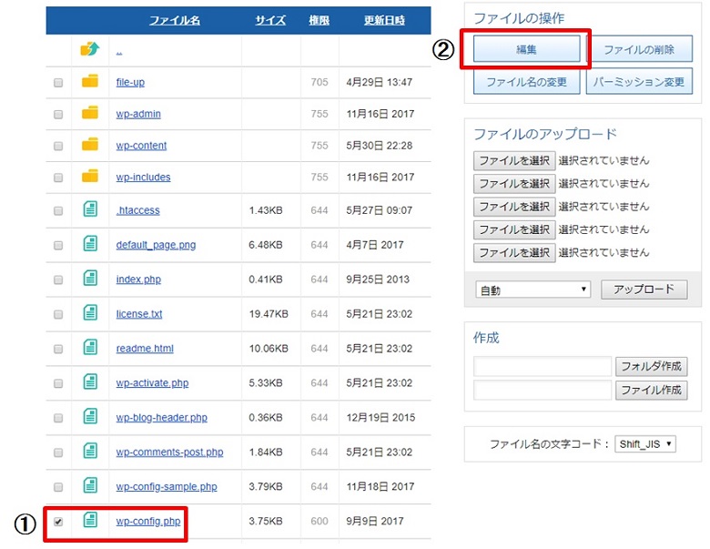Sort by サイズ column header
Screen dimensions: 710x549
pyautogui.click(x=270, y=20)
